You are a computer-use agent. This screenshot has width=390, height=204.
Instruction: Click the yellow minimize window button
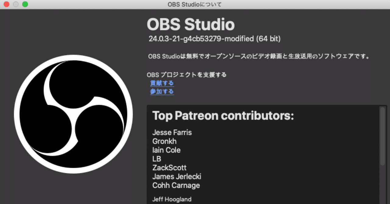(x=16, y=4)
